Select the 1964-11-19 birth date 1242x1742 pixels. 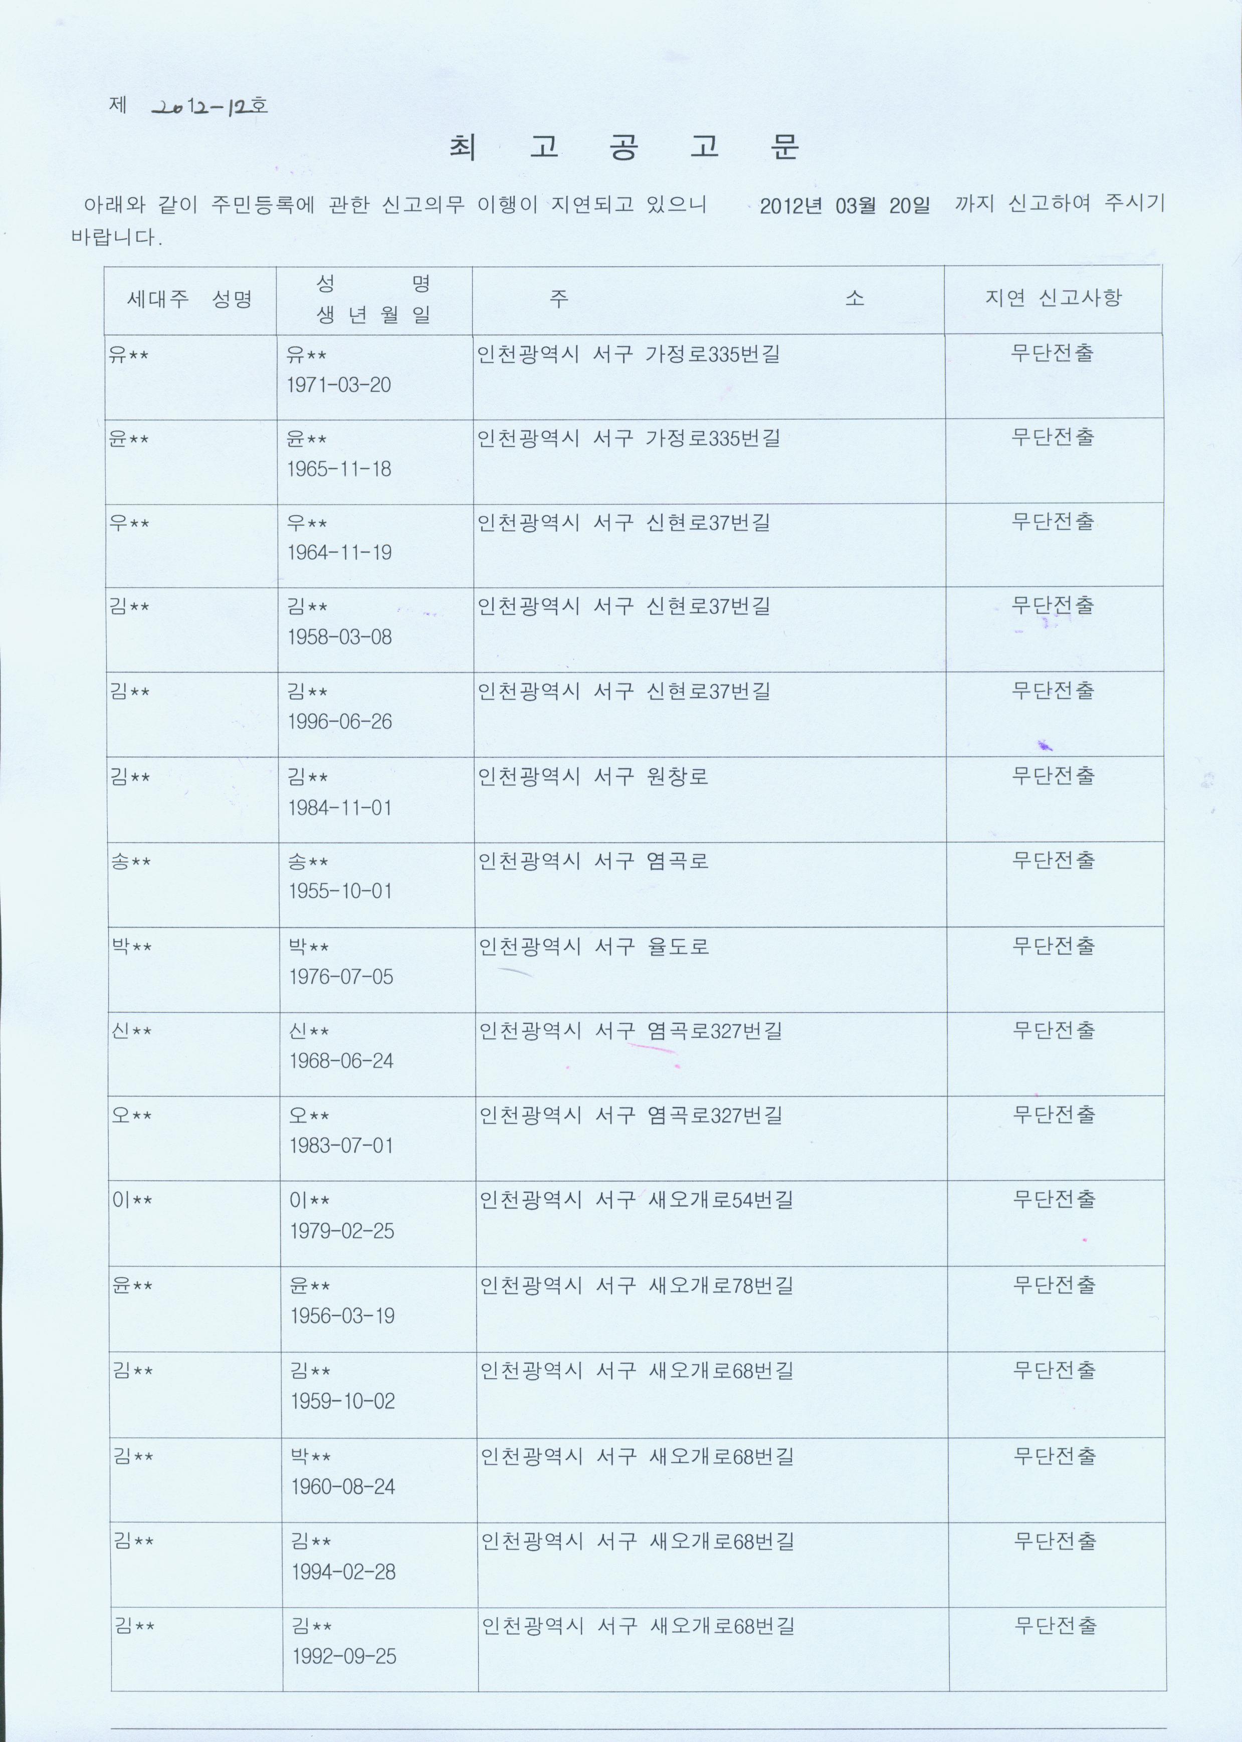click(x=339, y=552)
